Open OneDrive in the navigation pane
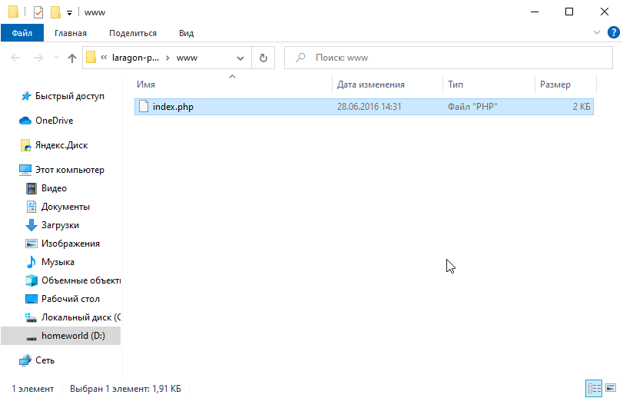 coord(54,121)
